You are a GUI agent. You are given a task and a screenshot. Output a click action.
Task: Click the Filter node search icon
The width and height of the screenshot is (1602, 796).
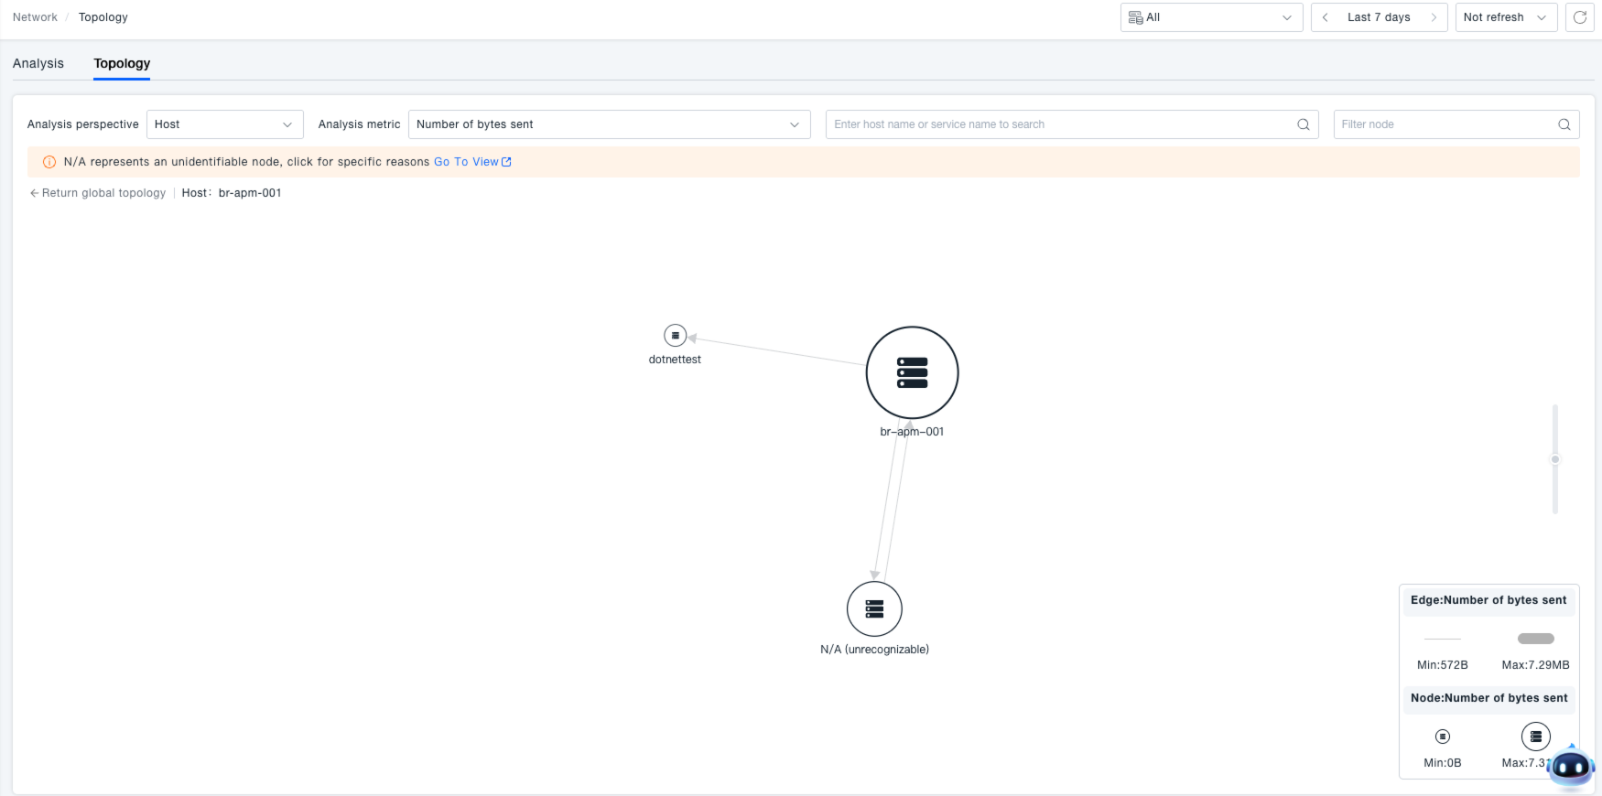pyautogui.click(x=1564, y=124)
